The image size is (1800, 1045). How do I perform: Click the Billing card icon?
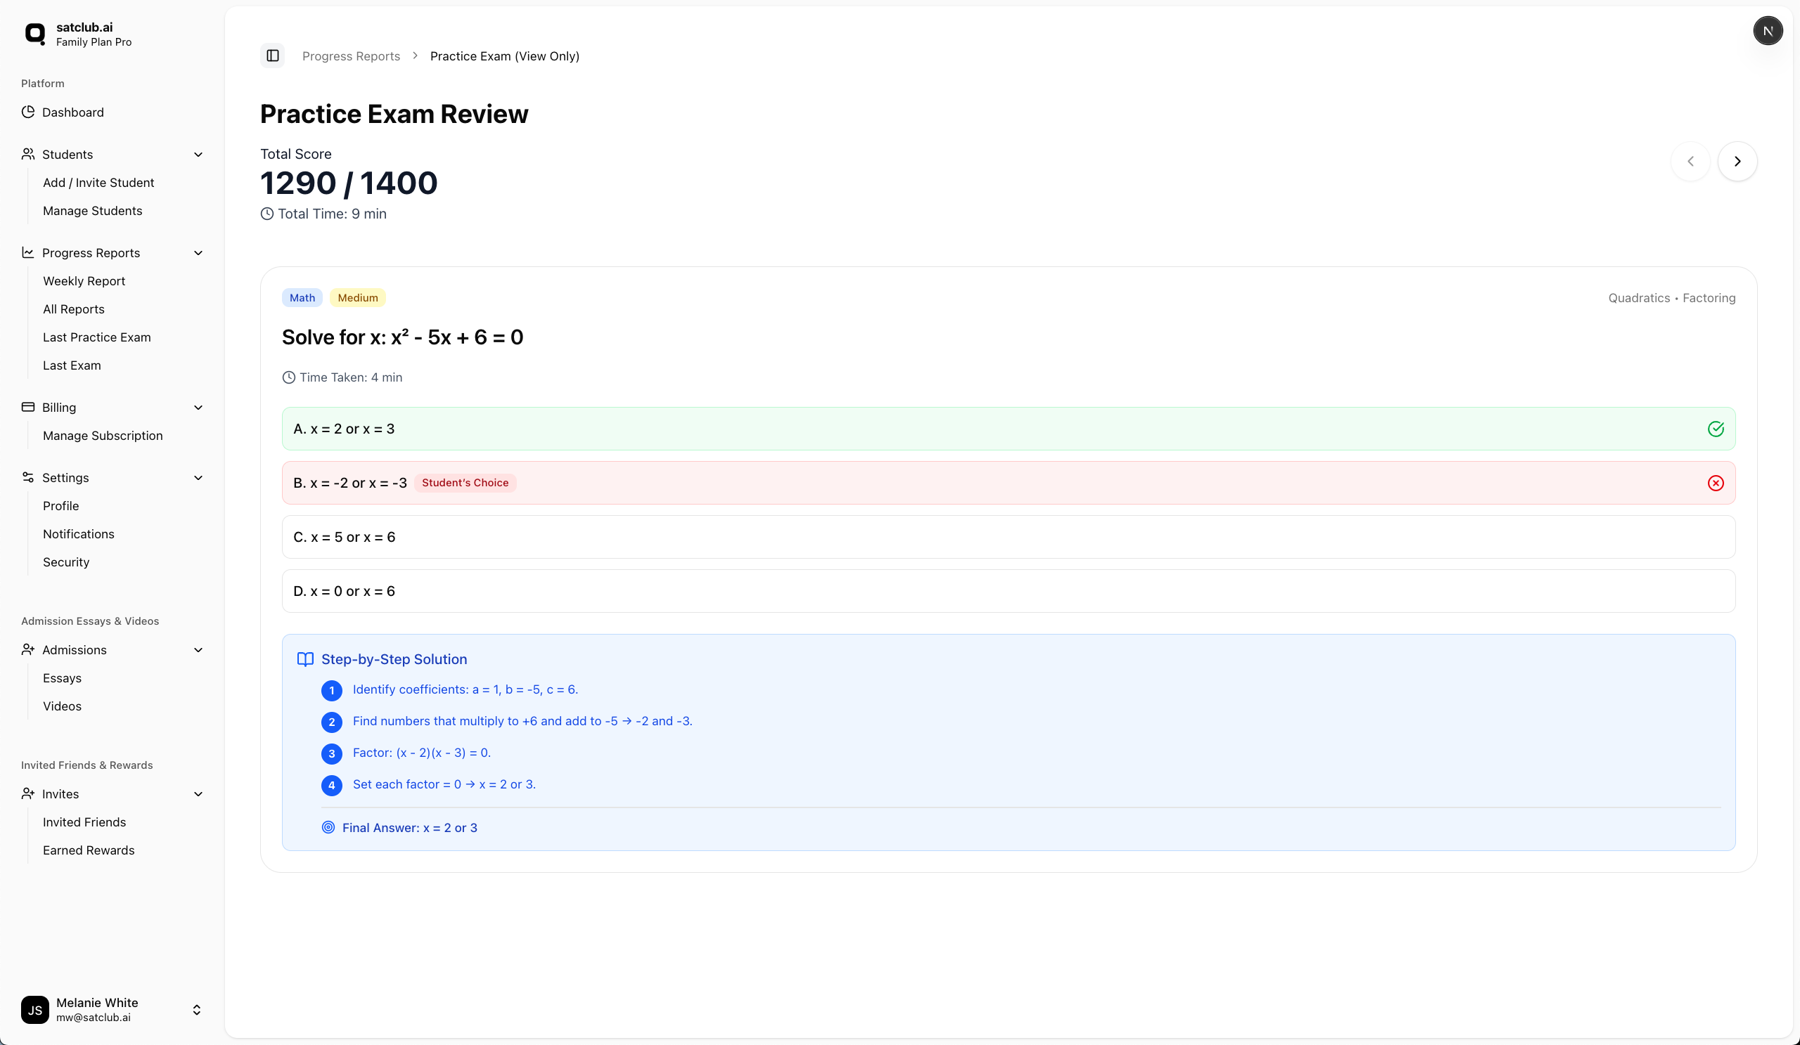[x=28, y=407]
